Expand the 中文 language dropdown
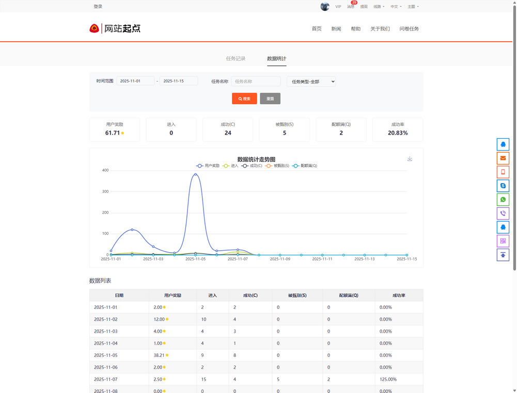 pyautogui.click(x=396, y=7)
